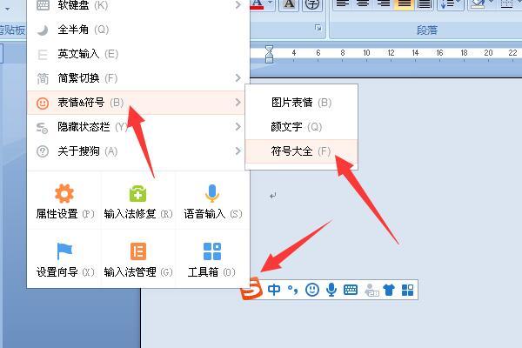Toggle 全半角 full/half width mode

coord(83,30)
